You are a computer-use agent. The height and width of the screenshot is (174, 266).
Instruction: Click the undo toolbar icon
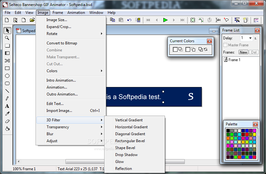click(x=129, y=20)
